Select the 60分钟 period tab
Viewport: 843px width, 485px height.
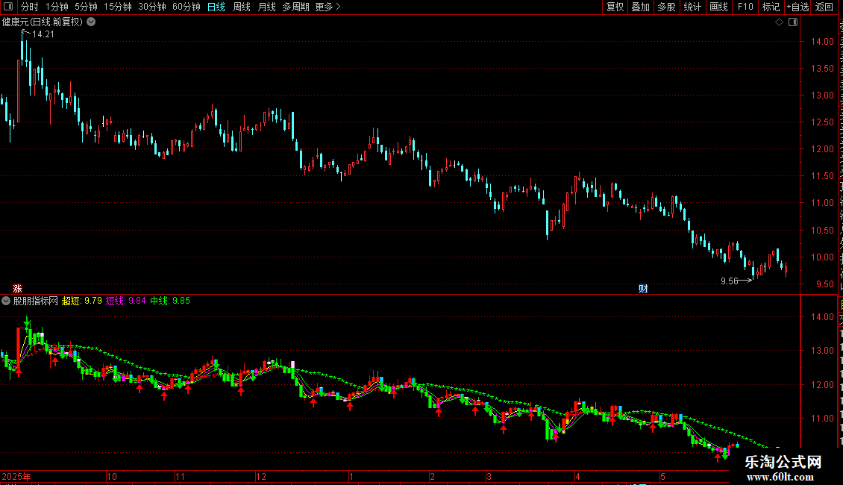(x=187, y=7)
